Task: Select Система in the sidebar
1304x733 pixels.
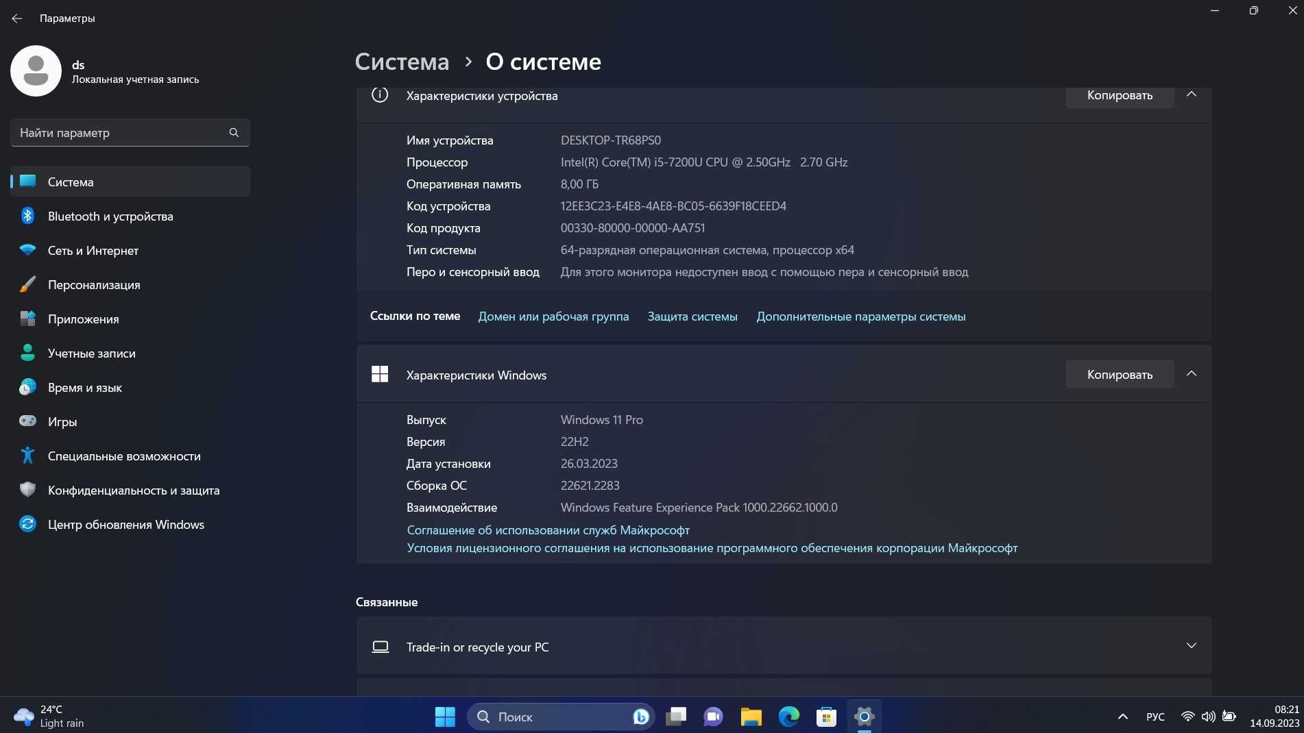Action: 130,182
